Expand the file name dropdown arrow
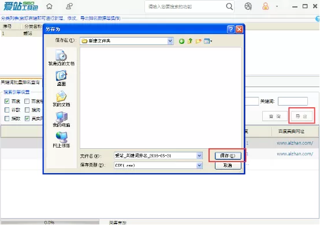Screen dimensions: 320x225 coord(199,156)
